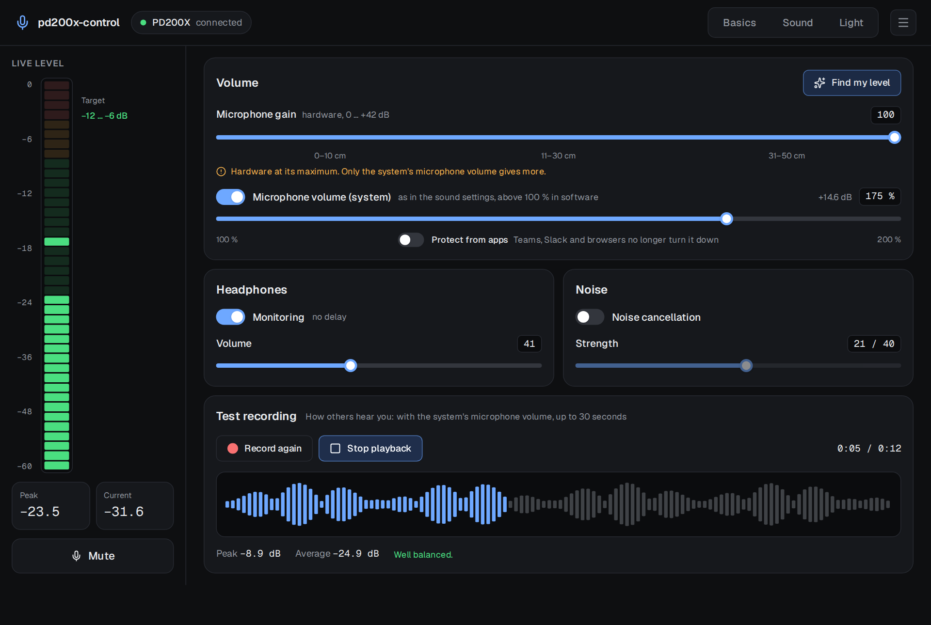Click the system microphone volume slider handle
This screenshot has height=625, width=931.
(726, 219)
